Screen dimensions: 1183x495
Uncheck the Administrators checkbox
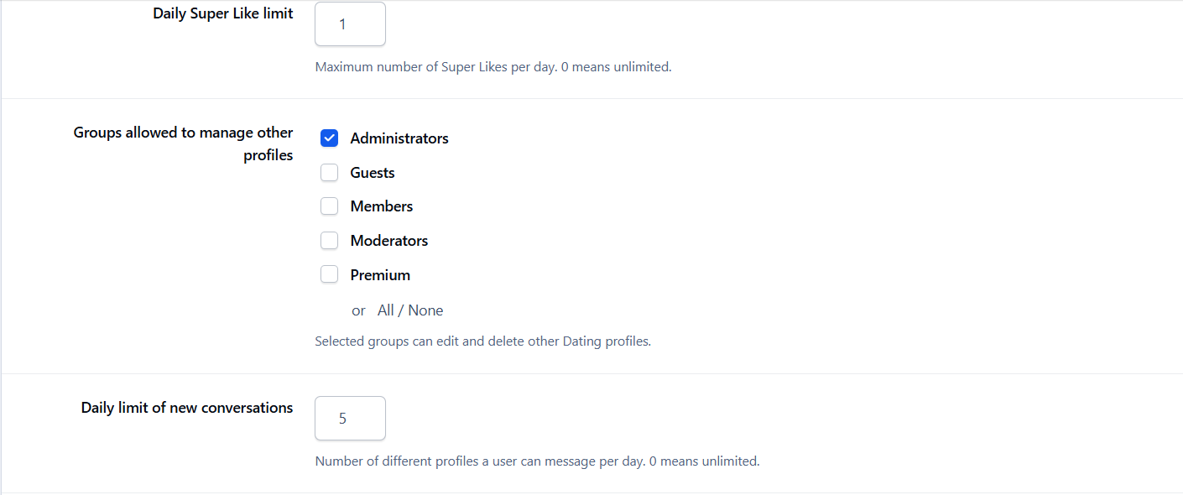329,138
